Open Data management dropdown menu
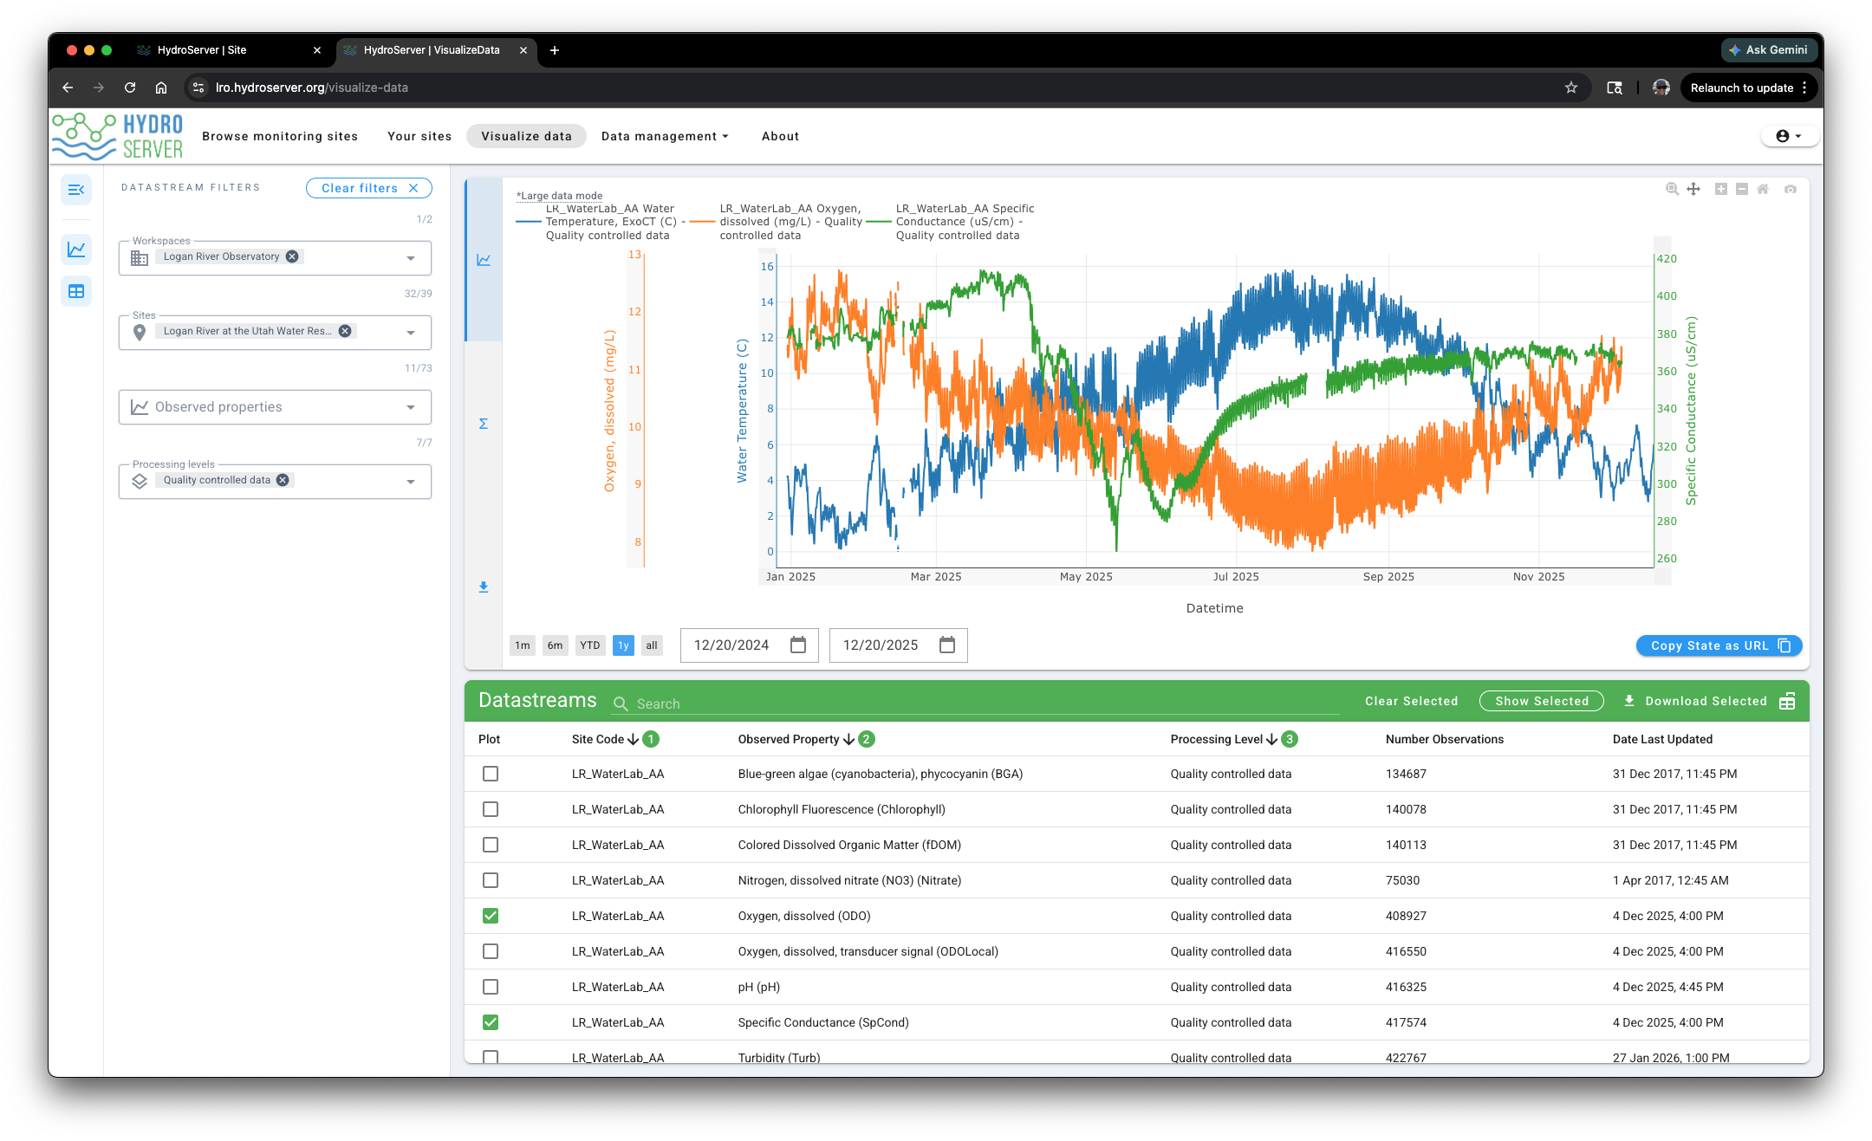The height and width of the screenshot is (1141, 1872). 665,136
